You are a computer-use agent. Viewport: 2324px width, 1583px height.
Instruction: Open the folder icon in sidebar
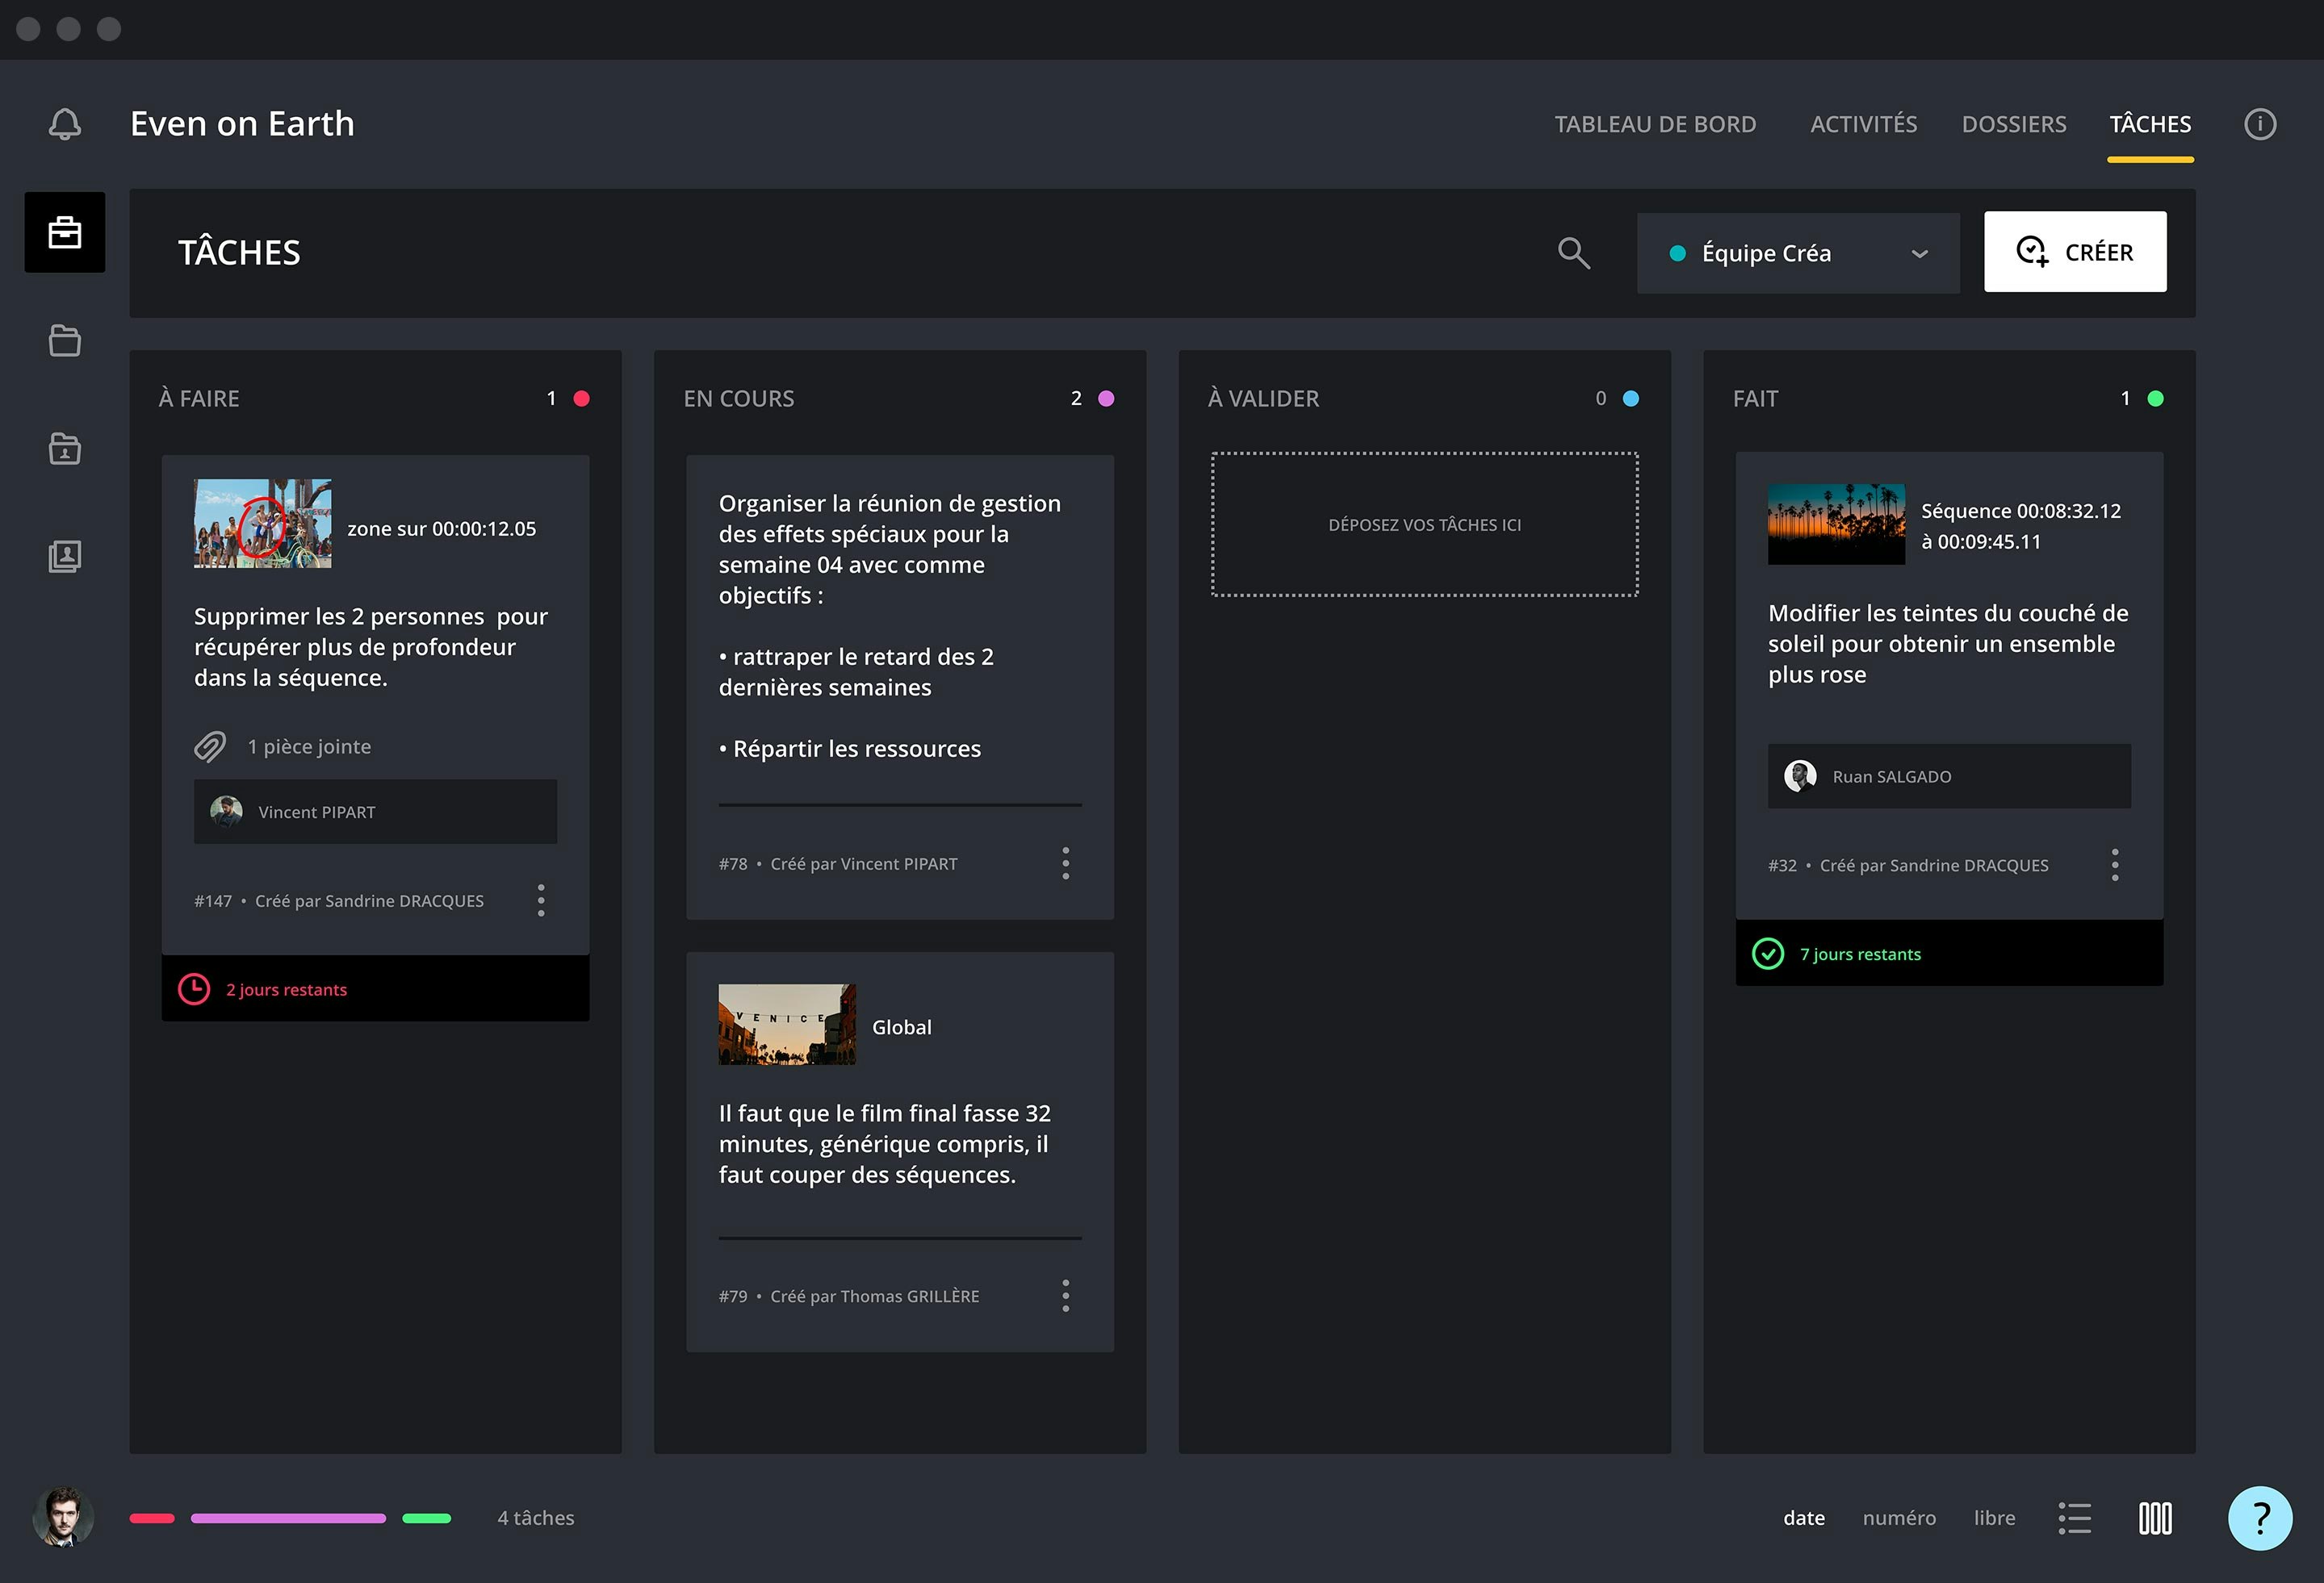(65, 340)
